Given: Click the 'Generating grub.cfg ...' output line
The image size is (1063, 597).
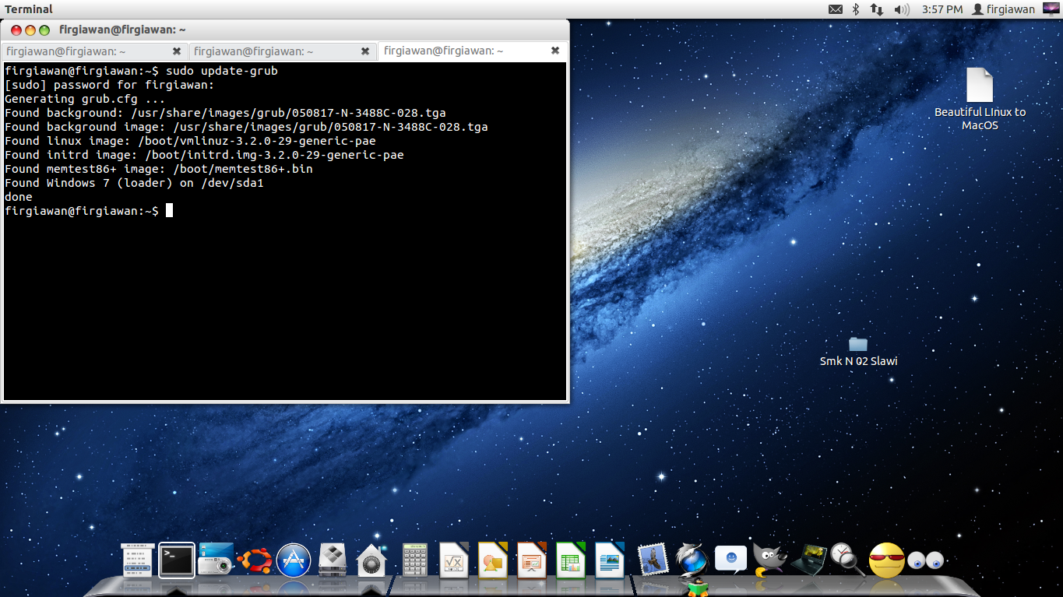Looking at the screenshot, I should coord(85,99).
